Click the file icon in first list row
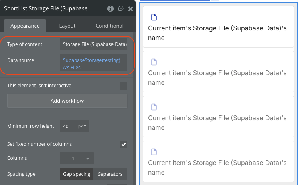Viewport: 298px width, 185px height. point(154,17)
